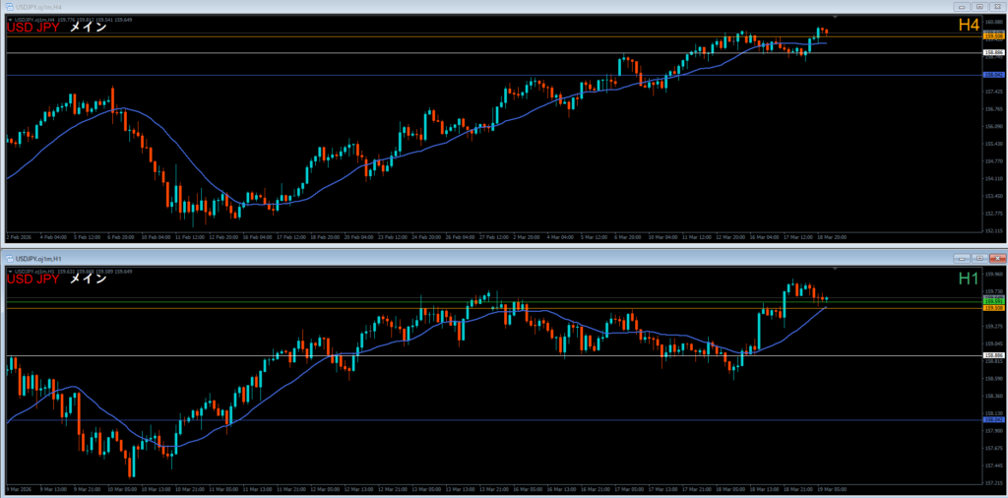Click the white 158.886 price label on the H1 chart
Screen dimensions: 1008x498
coord(992,355)
